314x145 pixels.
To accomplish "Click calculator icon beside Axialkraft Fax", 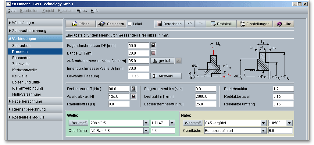I will [134, 96].
